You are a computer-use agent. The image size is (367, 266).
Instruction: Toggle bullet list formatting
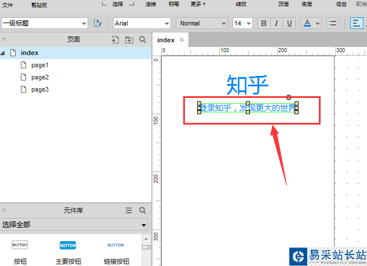[333, 23]
